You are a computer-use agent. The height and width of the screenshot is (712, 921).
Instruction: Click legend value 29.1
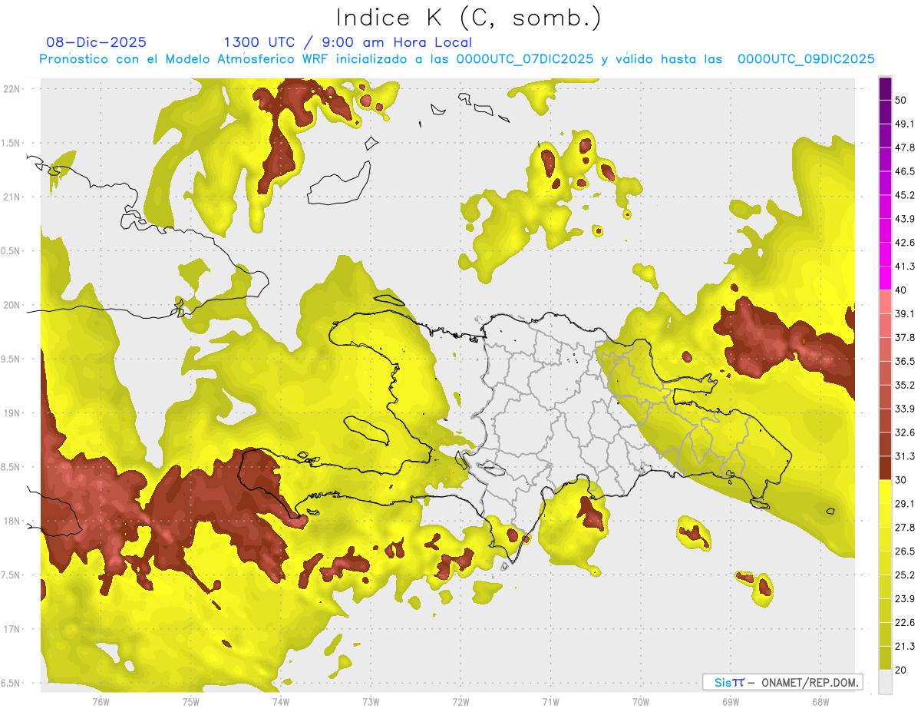pos(904,504)
